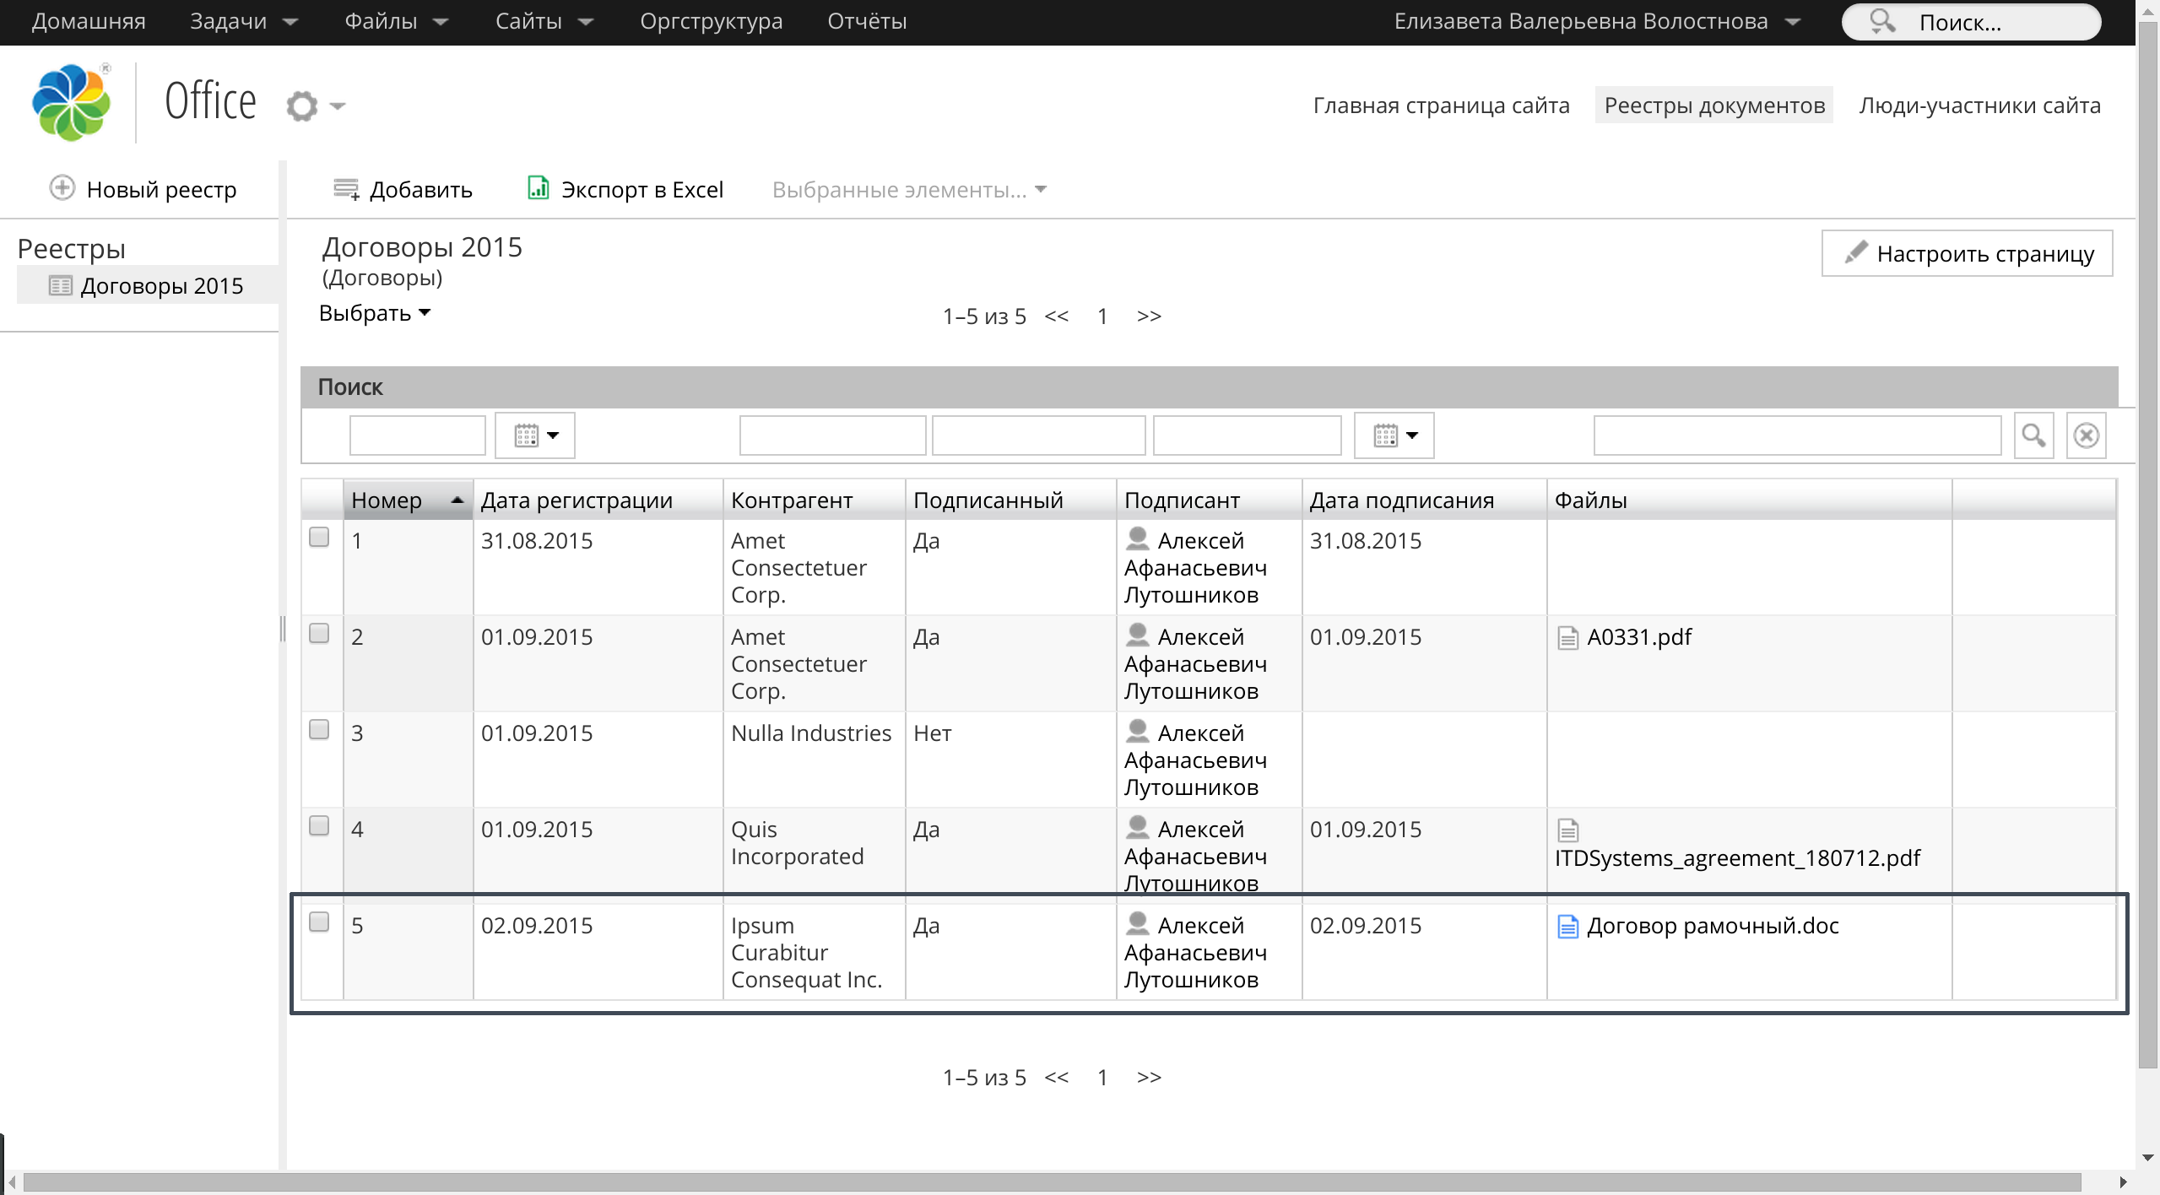This screenshot has width=2160, height=1195.
Task: Click the Договор рамочный.doc document icon
Action: (1567, 926)
